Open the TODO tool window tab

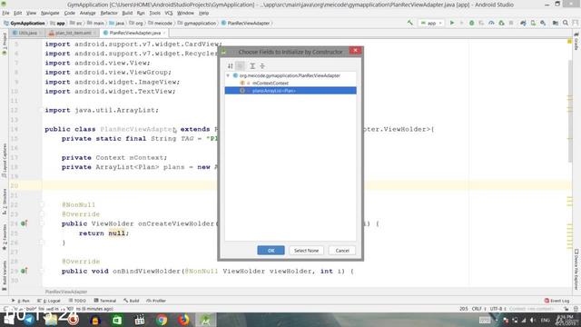(x=77, y=301)
